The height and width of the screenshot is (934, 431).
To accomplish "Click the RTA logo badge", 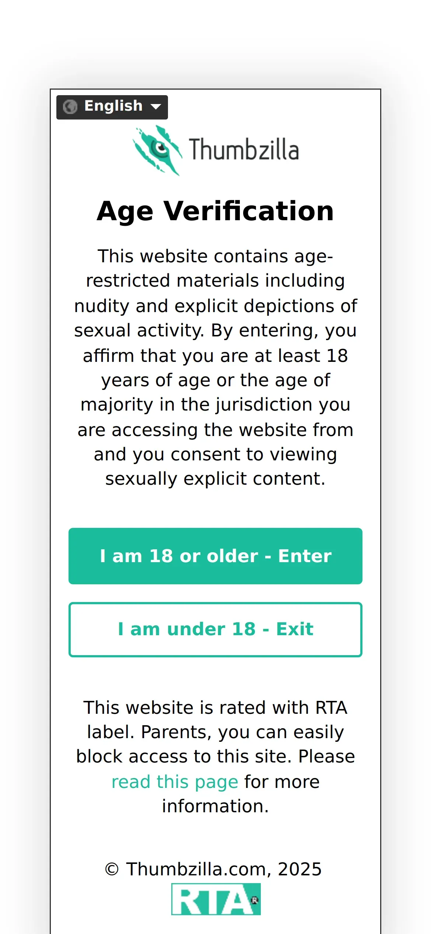I will click(216, 899).
